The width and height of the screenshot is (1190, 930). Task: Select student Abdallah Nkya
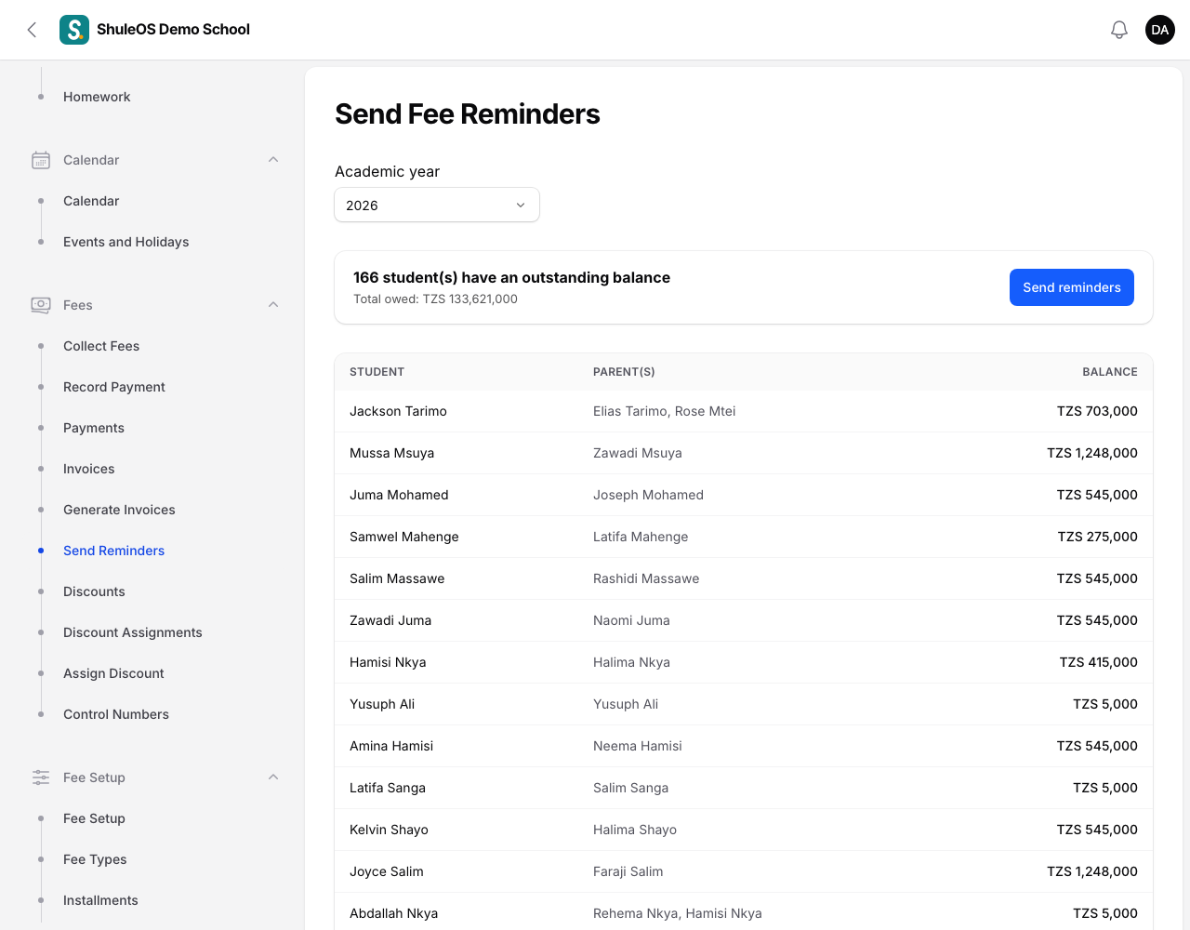tap(393, 913)
